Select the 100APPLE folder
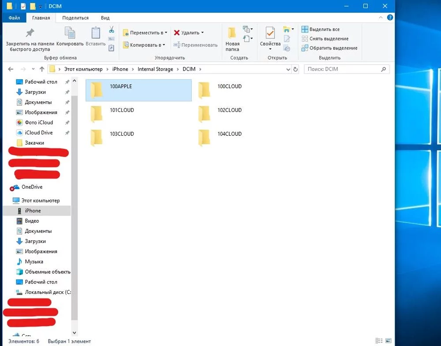This screenshot has width=441, height=346. click(138, 90)
